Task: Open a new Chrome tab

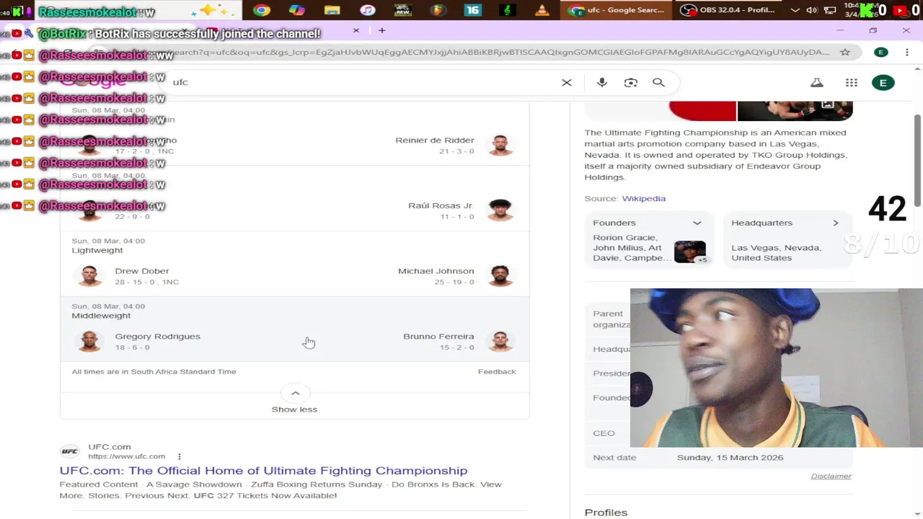Action: tap(382, 30)
